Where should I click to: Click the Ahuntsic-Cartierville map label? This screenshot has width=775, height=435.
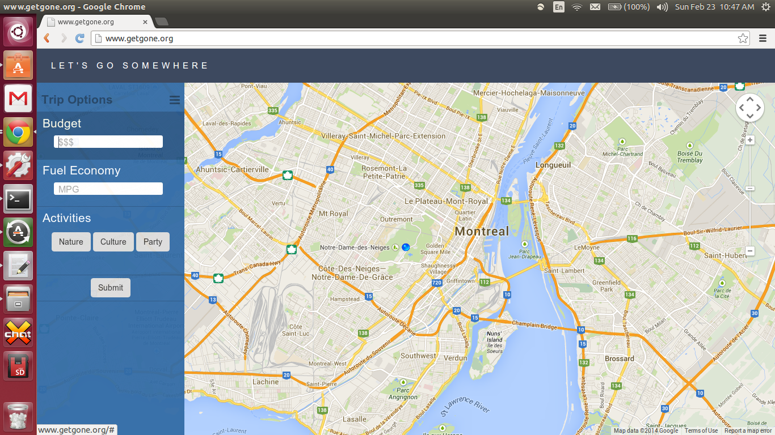click(x=232, y=169)
